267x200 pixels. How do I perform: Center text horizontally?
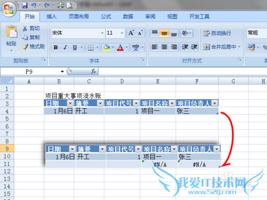click(x=164, y=47)
